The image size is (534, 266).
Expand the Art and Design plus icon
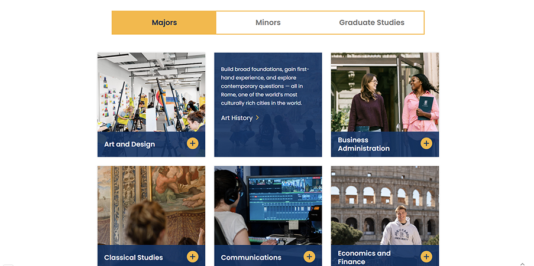click(x=192, y=143)
